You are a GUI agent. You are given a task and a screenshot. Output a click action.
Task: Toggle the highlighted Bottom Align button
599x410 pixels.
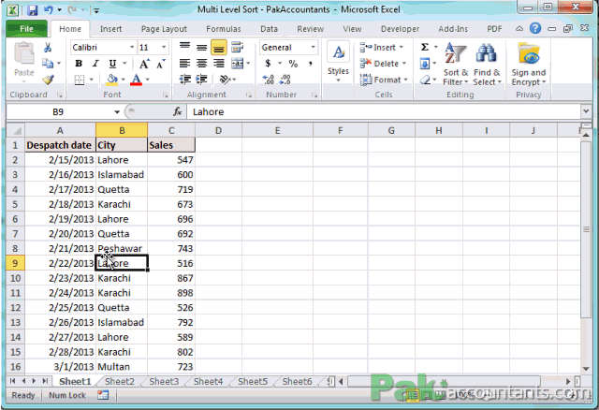tap(218, 48)
